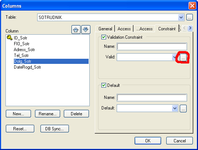The height and width of the screenshot is (150, 198).
Task: Click the Reset... button
Action: point(20,128)
